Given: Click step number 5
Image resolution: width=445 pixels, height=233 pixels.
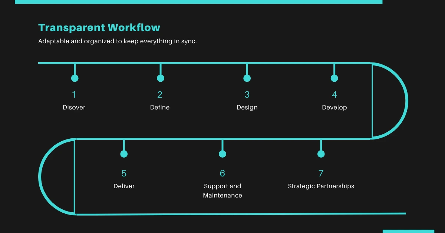Looking at the screenshot, I should pyautogui.click(x=124, y=173).
